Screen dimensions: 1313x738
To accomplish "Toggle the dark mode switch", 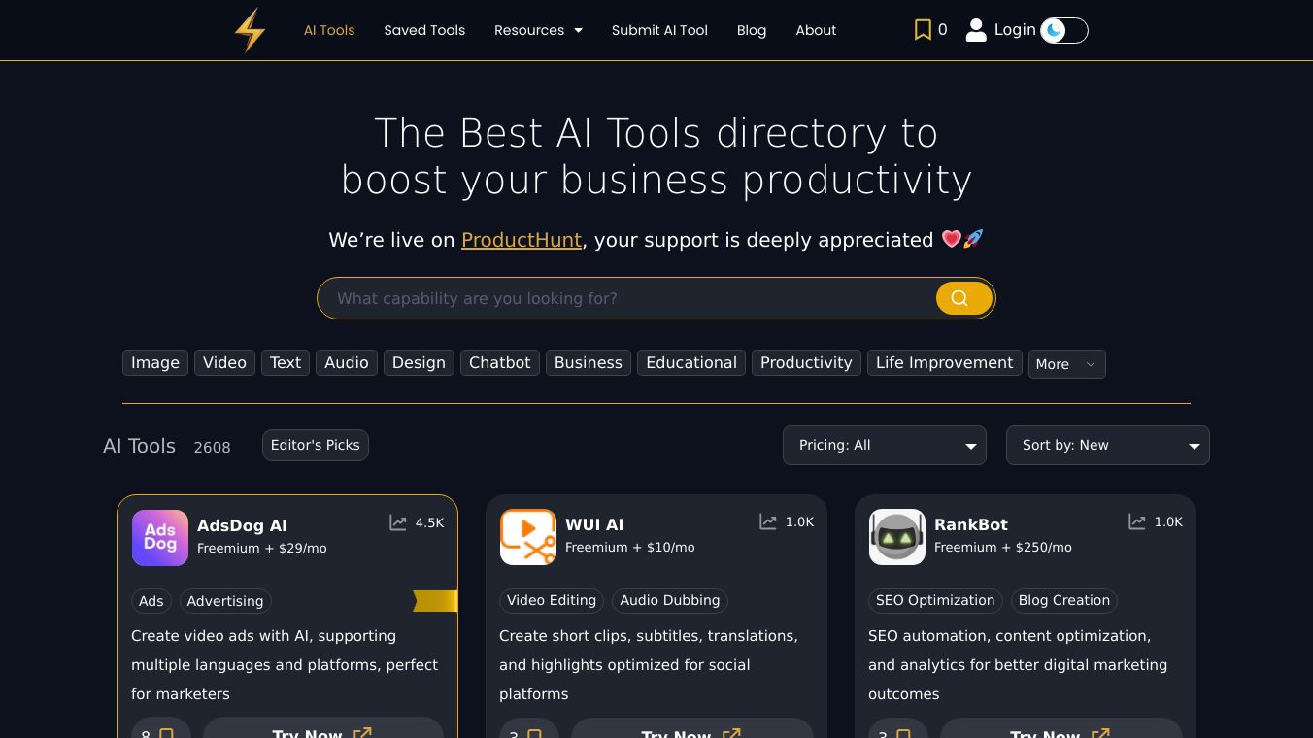I will (1063, 30).
